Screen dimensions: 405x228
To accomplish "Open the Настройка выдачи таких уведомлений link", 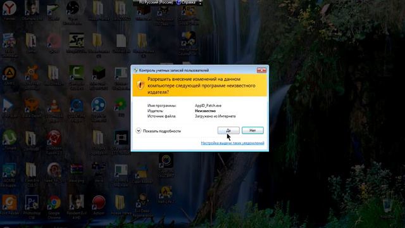I will point(232,143).
